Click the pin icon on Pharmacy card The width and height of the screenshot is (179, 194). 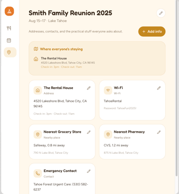pyautogui.click(x=108, y=134)
